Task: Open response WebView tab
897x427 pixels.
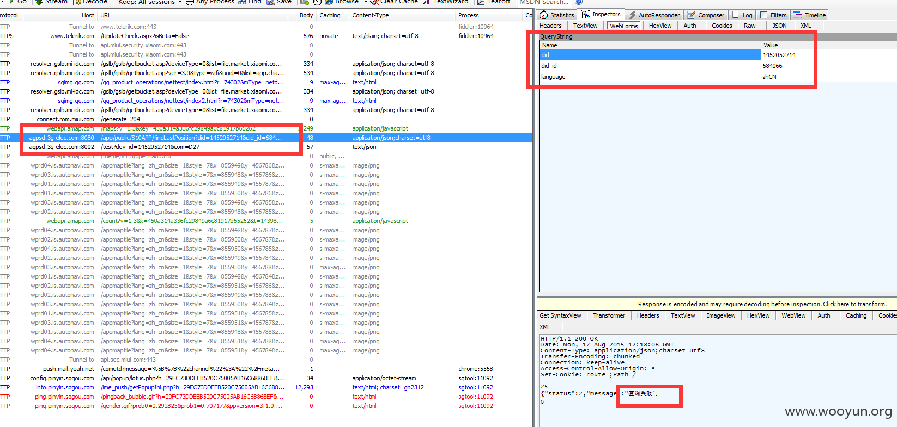Action: point(793,315)
